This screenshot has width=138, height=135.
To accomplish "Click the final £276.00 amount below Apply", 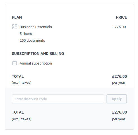I will point(119,112).
